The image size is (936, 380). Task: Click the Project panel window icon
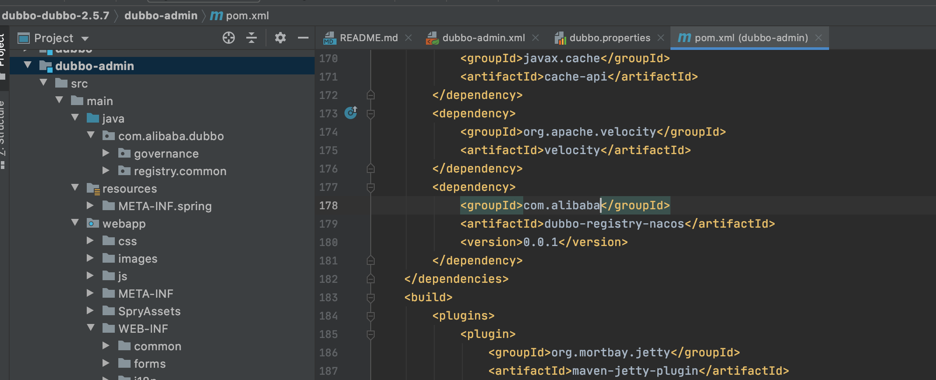23,38
